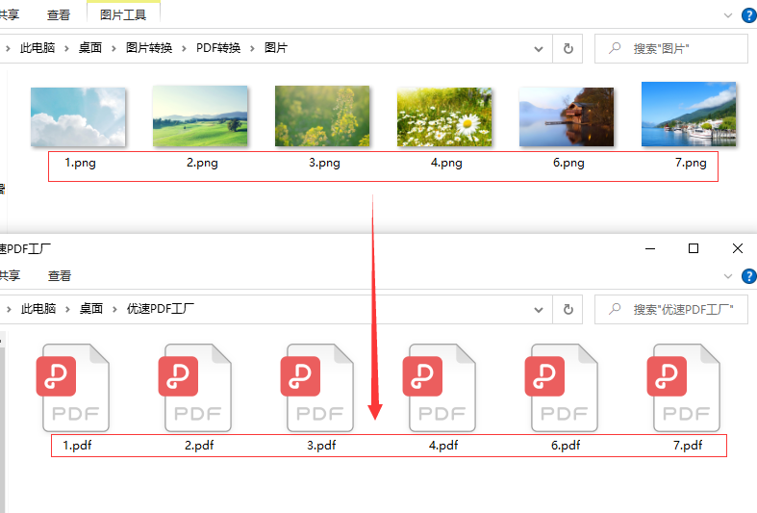Expand chevron after 此电脑 in 优速PDF工厂 window
The width and height of the screenshot is (757, 513).
pyautogui.click(x=67, y=309)
